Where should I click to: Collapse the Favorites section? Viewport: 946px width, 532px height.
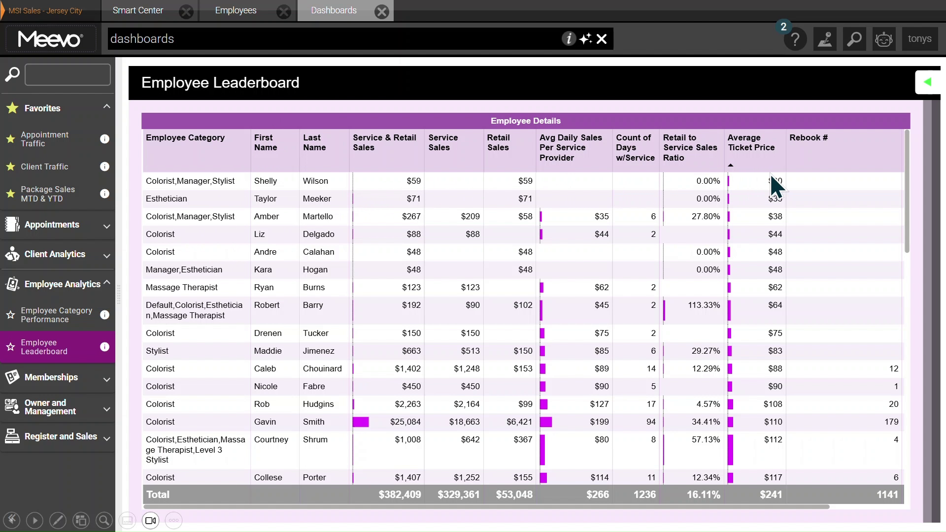(x=106, y=106)
